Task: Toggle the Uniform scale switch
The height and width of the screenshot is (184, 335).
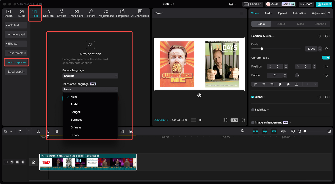Action: [x=326, y=58]
